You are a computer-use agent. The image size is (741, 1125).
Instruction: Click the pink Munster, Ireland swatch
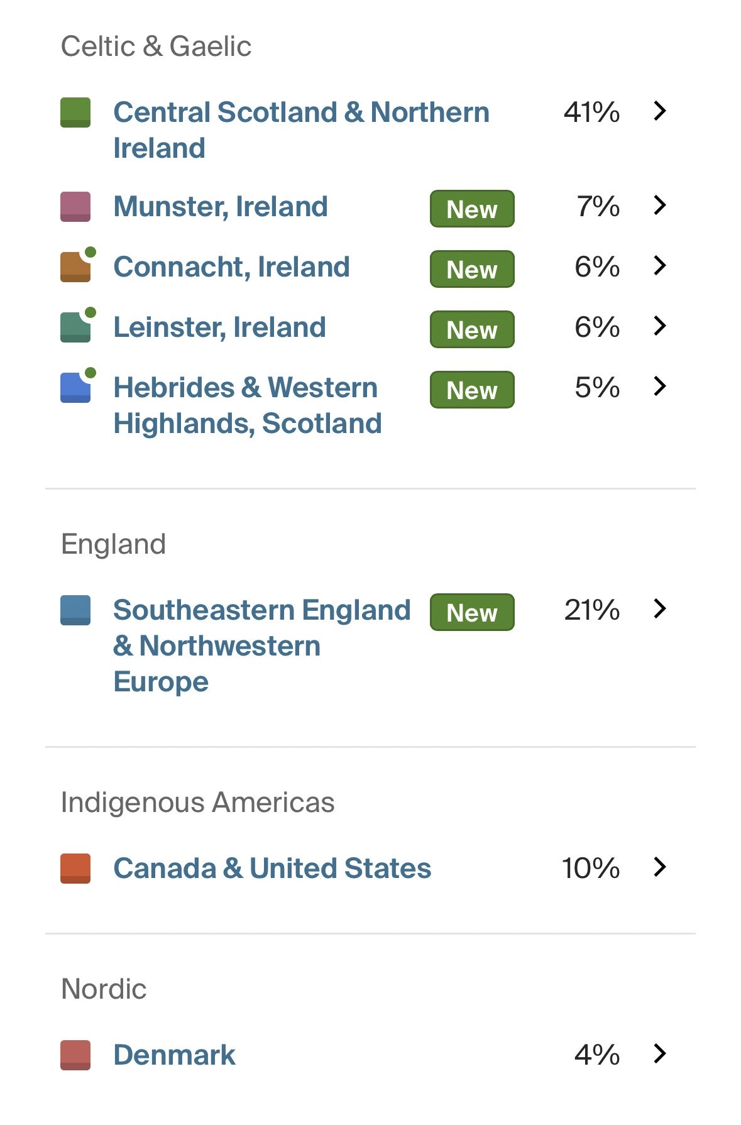point(75,207)
